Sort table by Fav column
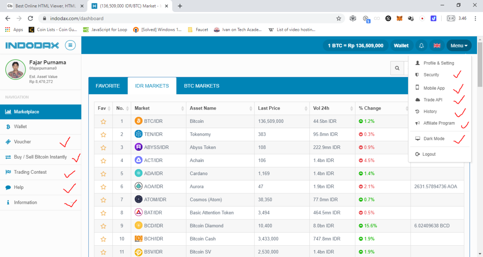Screen dimensions: 483x257 tap(103, 108)
